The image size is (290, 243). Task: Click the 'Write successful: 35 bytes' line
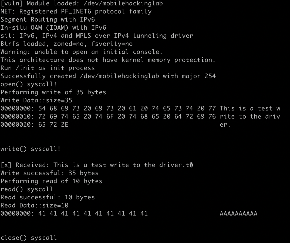[x=49, y=173]
